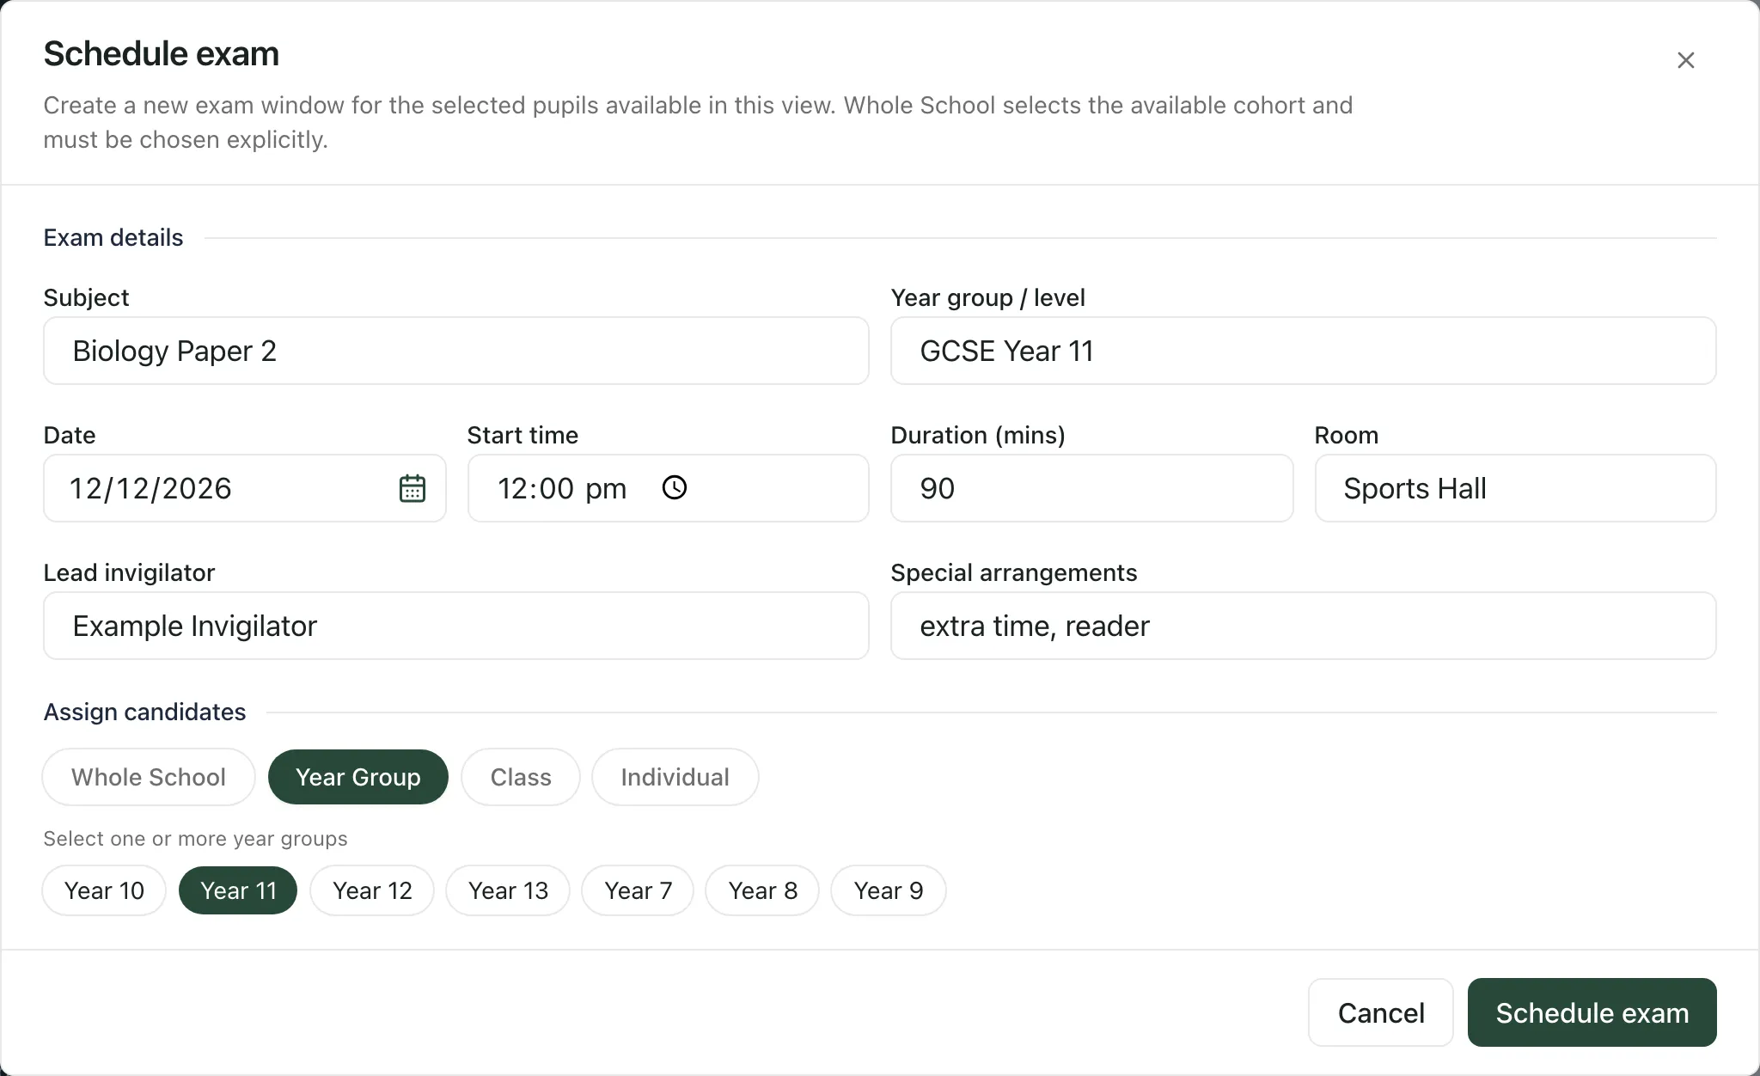Click the Date value 12/12/2026
1760x1076 pixels.
point(150,488)
